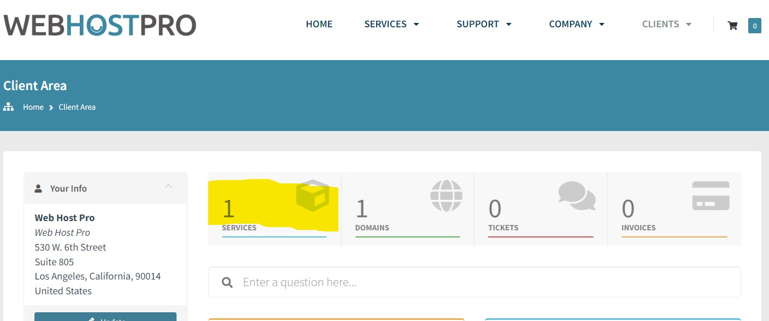Click the Tickets chat bubbles icon

pos(577,196)
